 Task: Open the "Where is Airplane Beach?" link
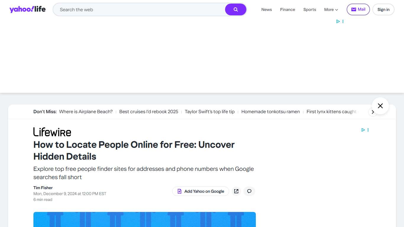tap(85, 111)
